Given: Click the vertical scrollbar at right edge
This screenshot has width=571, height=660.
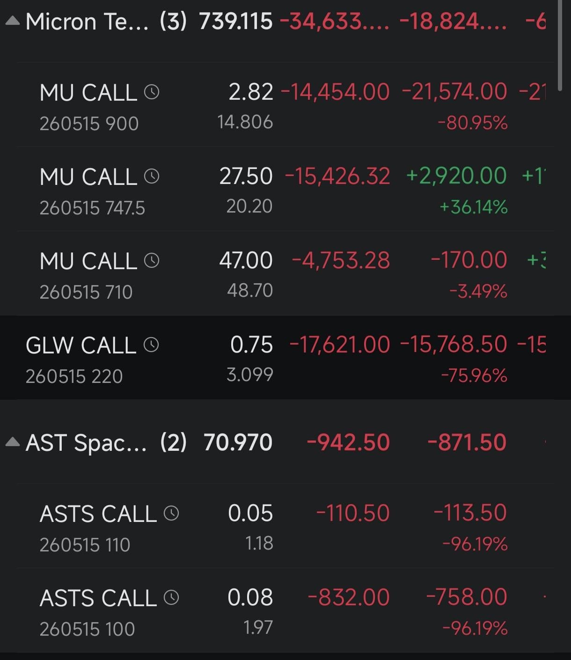Looking at the screenshot, I should (x=560, y=45).
